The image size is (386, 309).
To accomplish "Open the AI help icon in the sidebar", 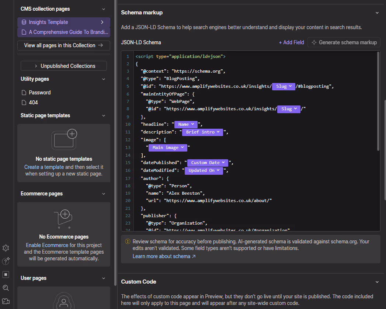I will coord(6,261).
